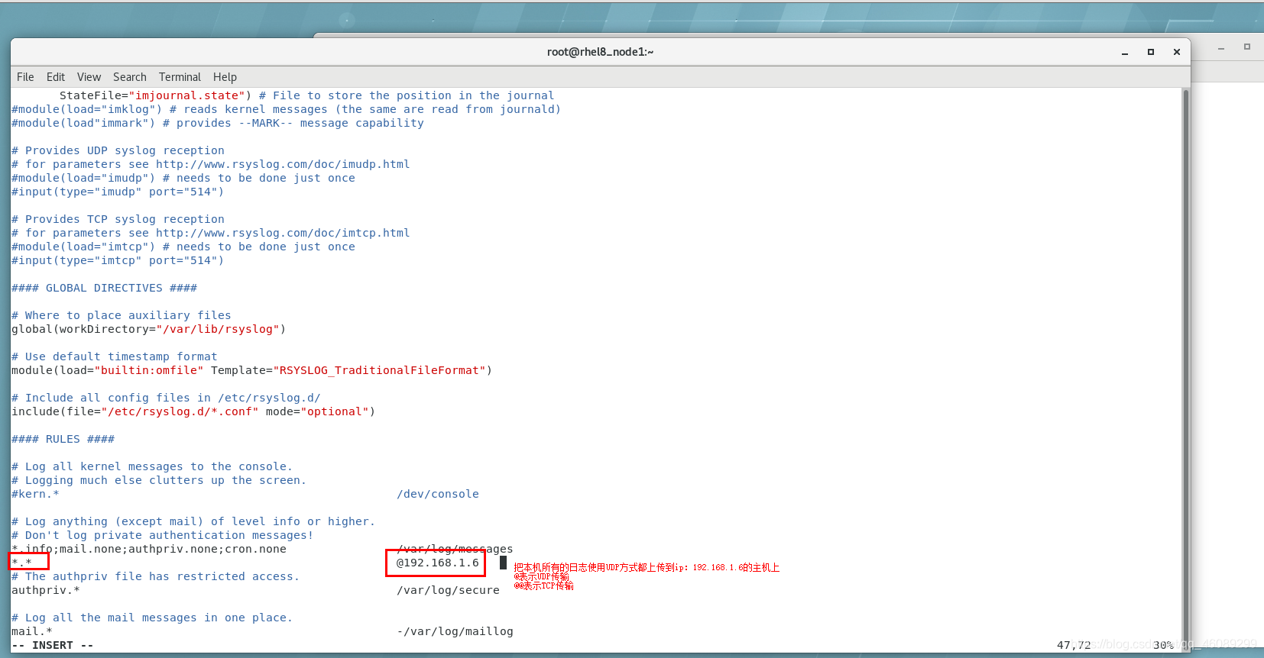Open the Search menu
Viewport: 1264px width, 658px height.
coord(130,77)
